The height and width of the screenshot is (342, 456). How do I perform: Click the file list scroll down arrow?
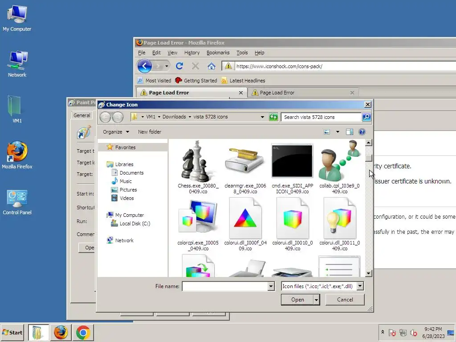tap(368, 273)
